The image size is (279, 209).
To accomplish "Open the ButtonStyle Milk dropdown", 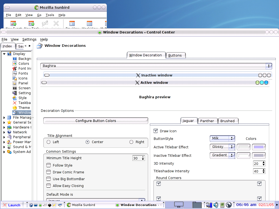I will click(222, 138).
